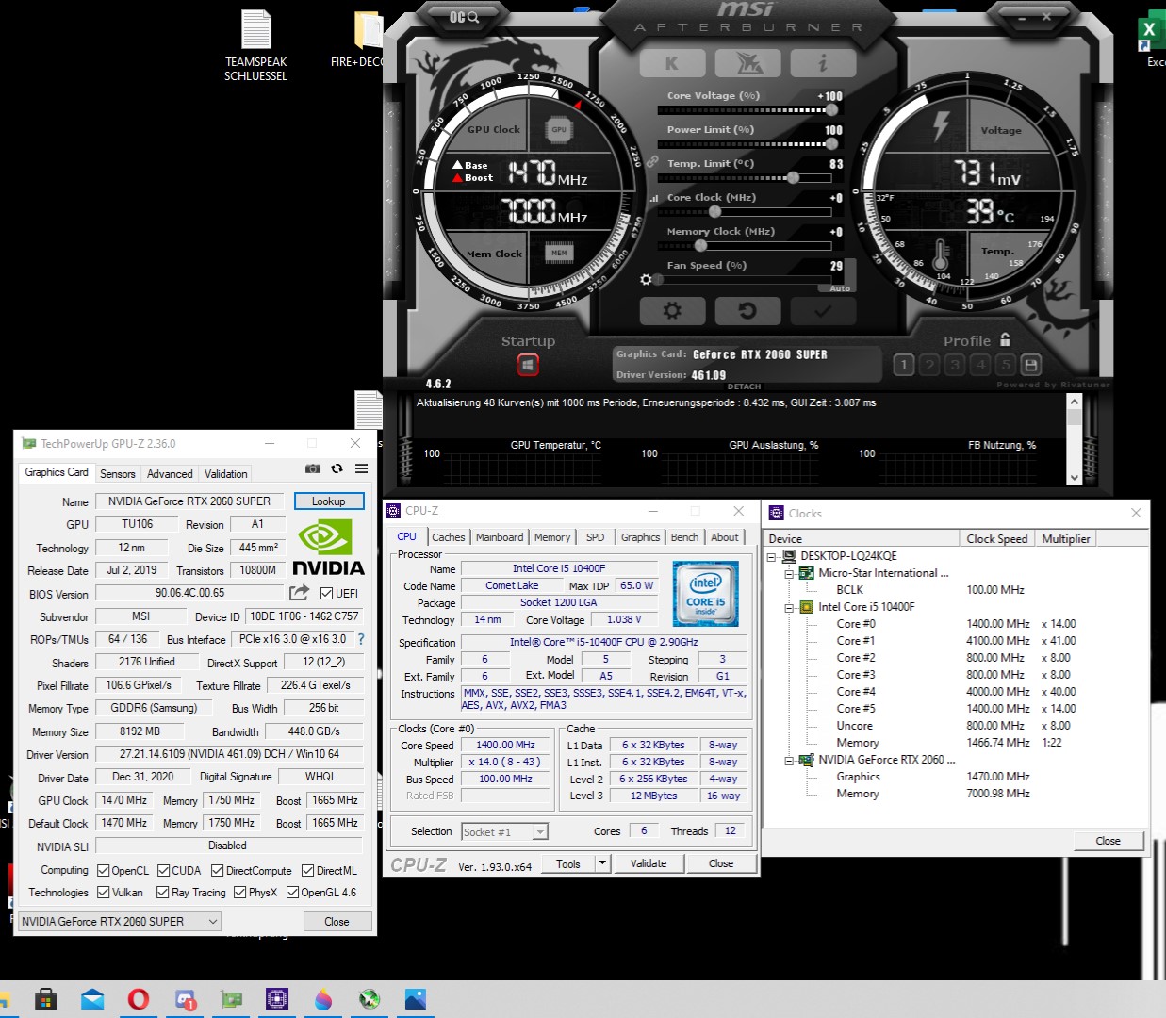The width and height of the screenshot is (1166, 1018).
Task: Collapse DESKTOP-LQ24KQE node in Clocks window
Action: pyautogui.click(x=771, y=556)
